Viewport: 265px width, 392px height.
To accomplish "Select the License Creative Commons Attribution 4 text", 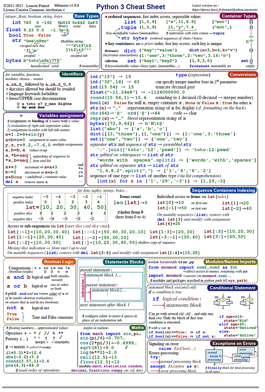I will tap(34, 10).
